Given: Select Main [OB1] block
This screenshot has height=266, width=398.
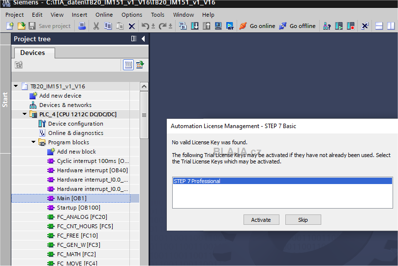Looking at the screenshot, I should [x=71, y=198].
